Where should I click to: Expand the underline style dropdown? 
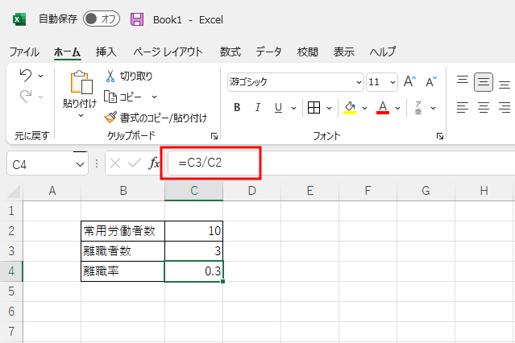click(x=293, y=108)
